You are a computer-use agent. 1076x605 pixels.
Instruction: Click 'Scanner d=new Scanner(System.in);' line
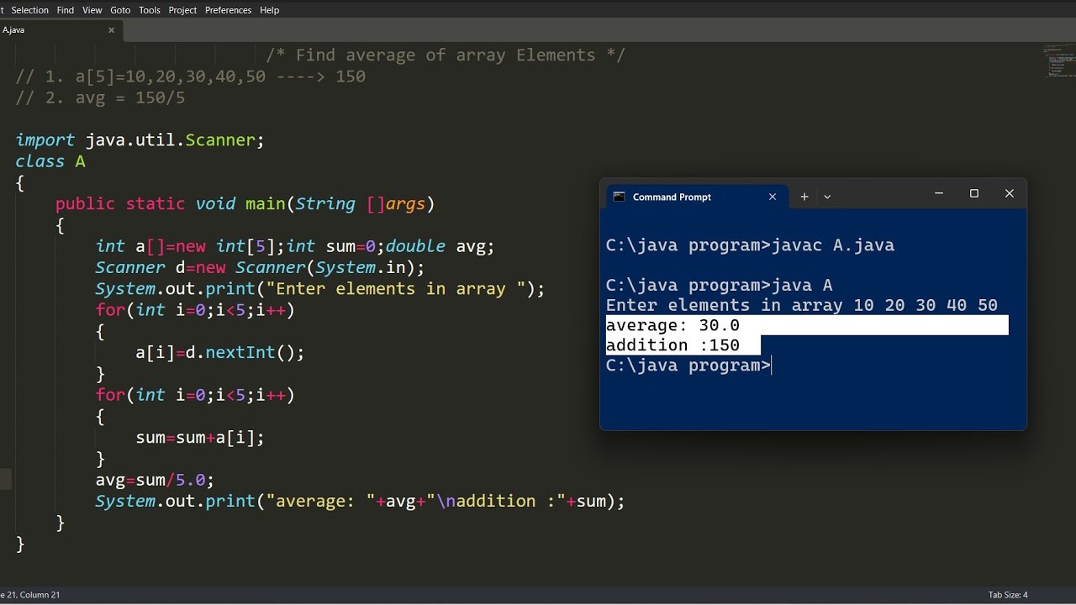click(260, 268)
